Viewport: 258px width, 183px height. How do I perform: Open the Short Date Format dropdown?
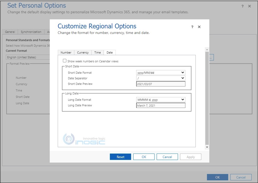183,72
